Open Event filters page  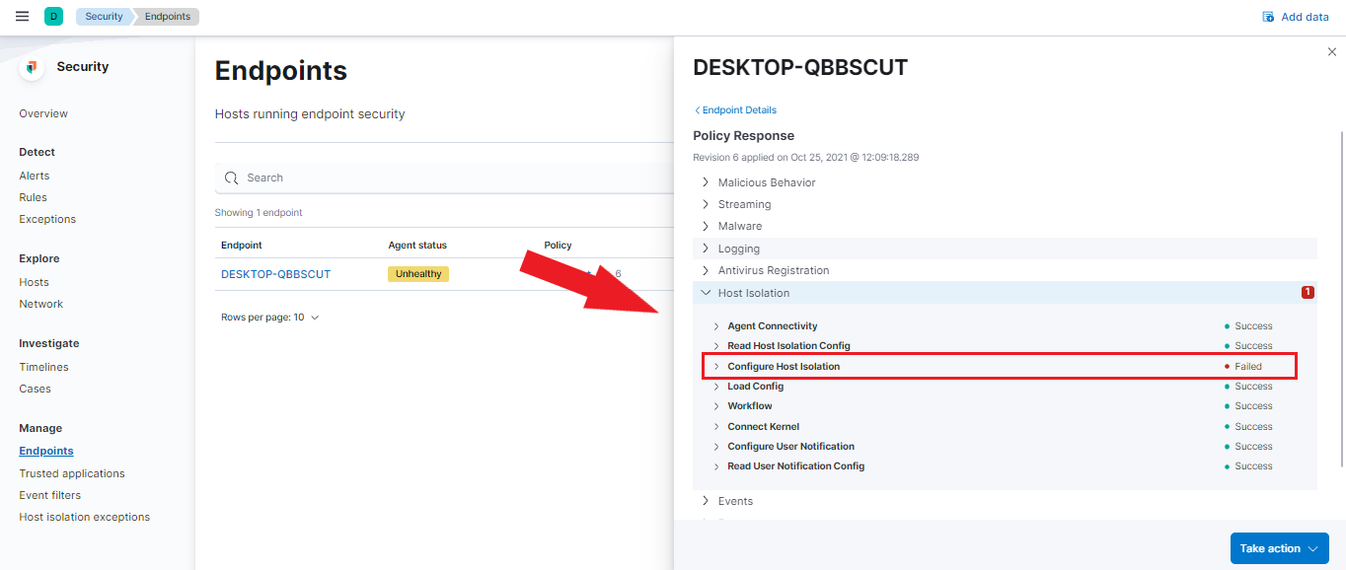point(50,495)
